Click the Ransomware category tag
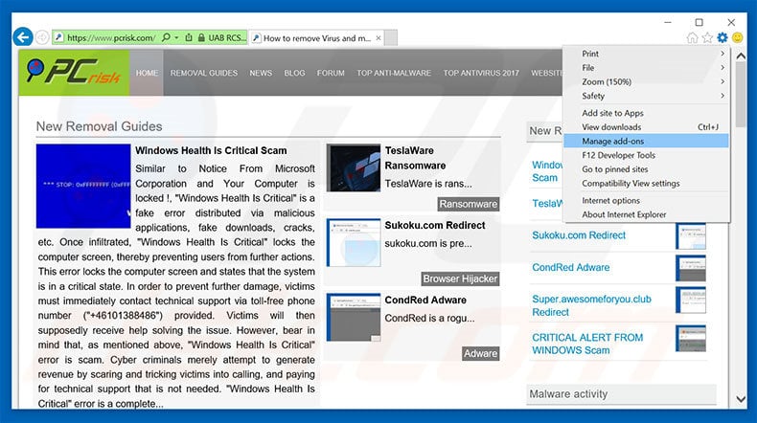This screenshot has width=757, height=423. (x=469, y=204)
